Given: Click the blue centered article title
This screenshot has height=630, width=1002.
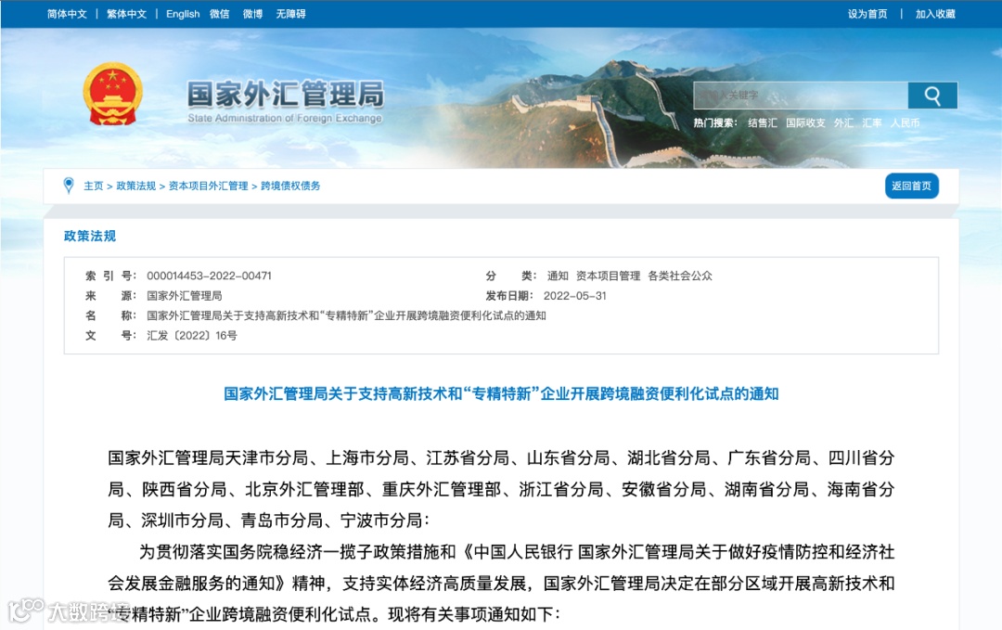Looking at the screenshot, I should click(x=501, y=394).
